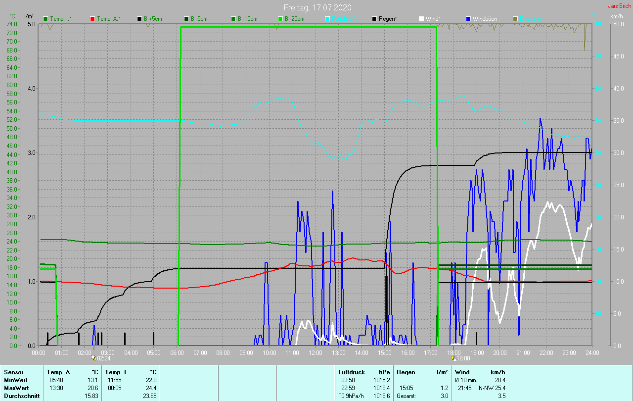
Task: Click the B -5cm legend square
Action: coord(187,19)
